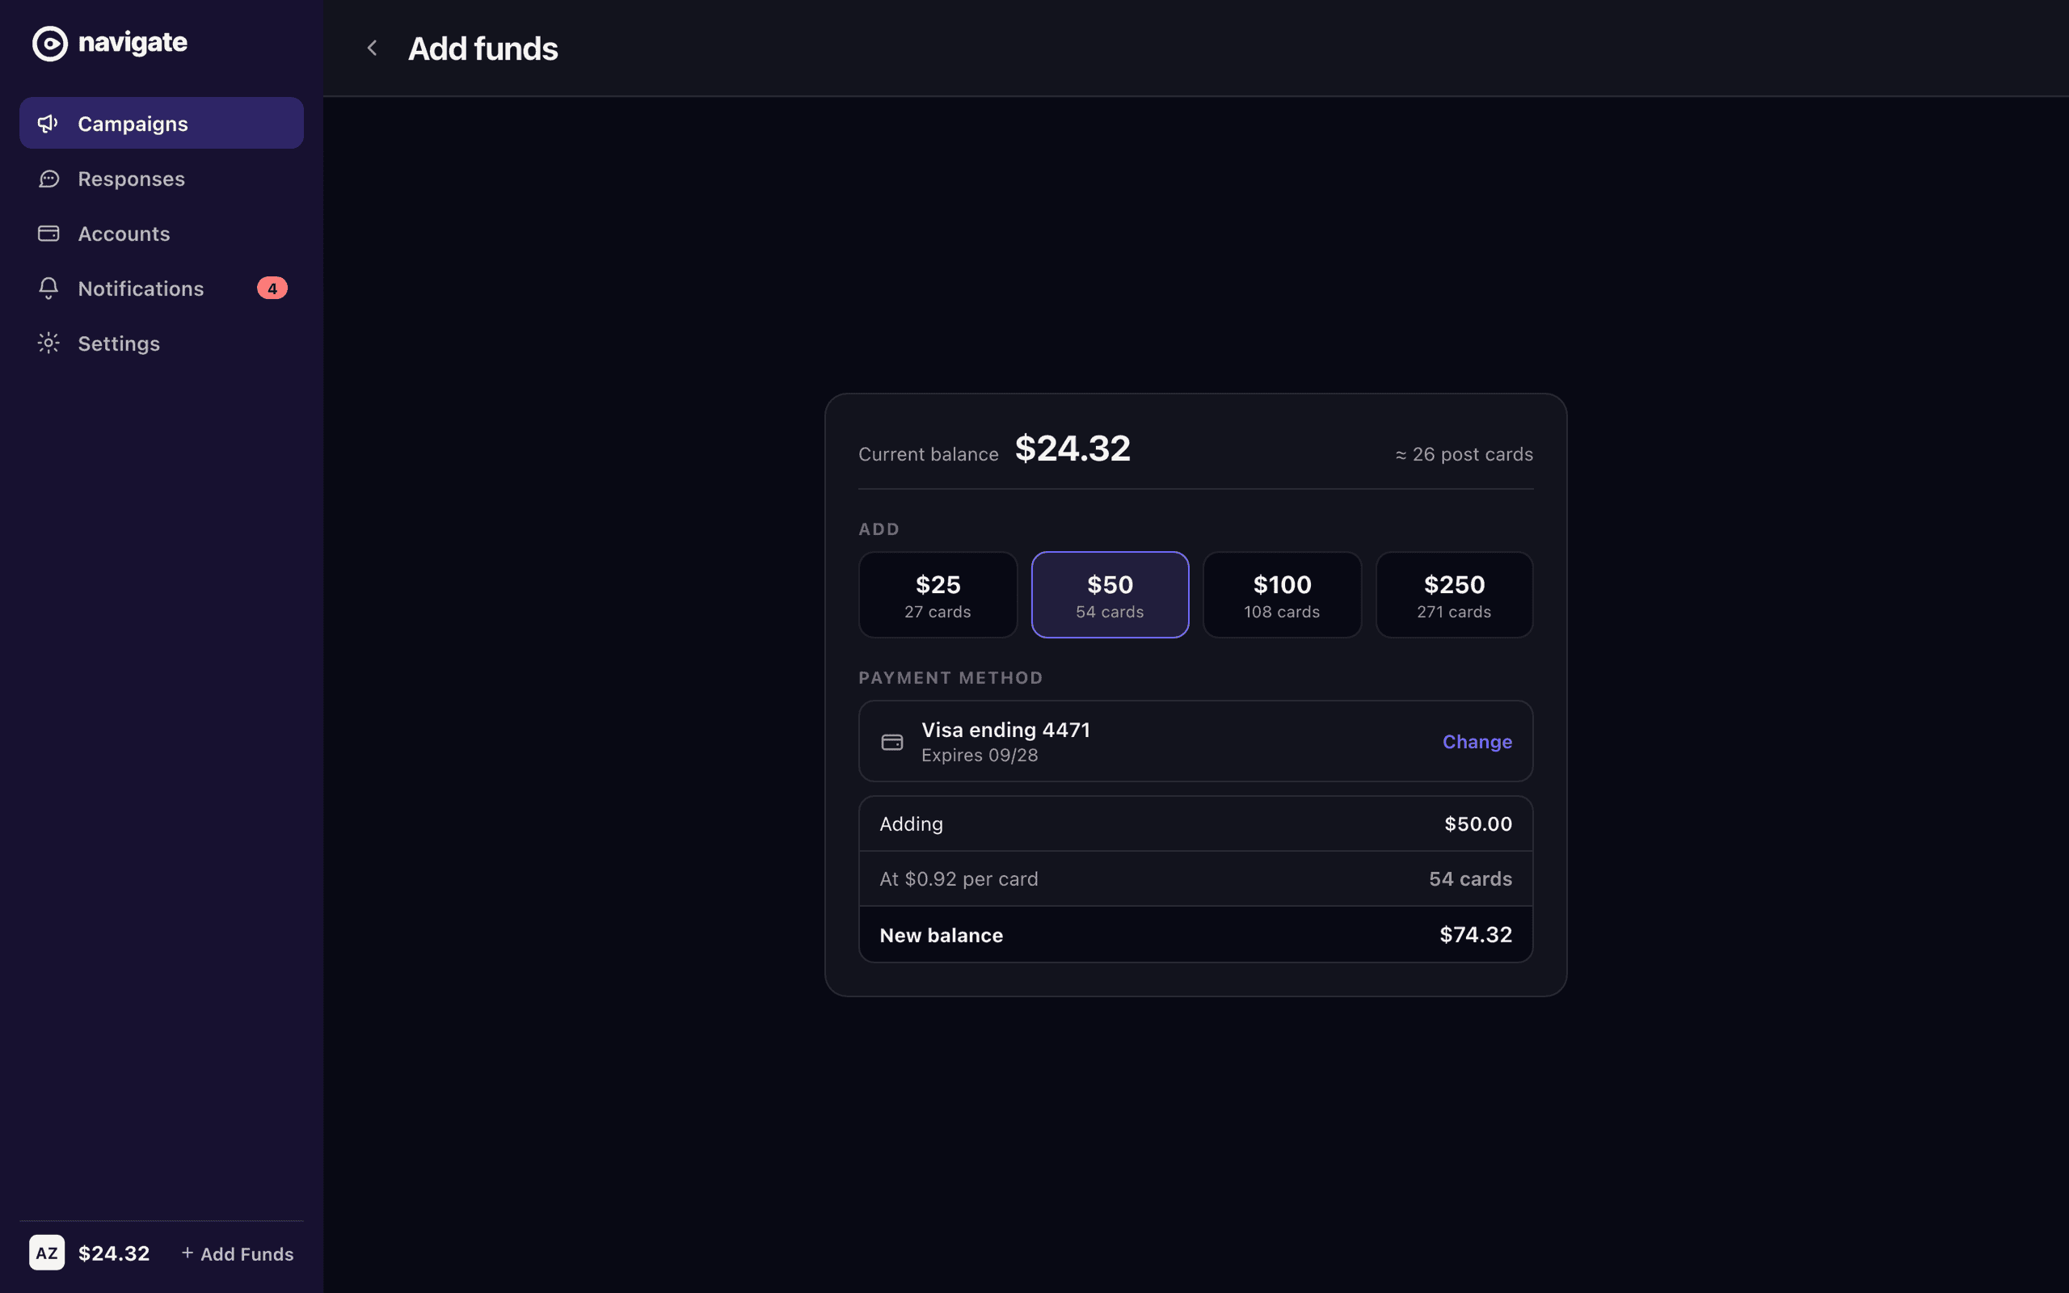Choose the $250 for 271 cards option
The height and width of the screenshot is (1293, 2069).
(1453, 594)
